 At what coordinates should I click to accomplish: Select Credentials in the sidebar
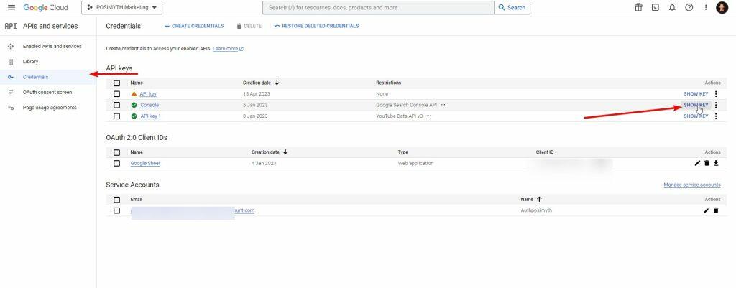36,77
